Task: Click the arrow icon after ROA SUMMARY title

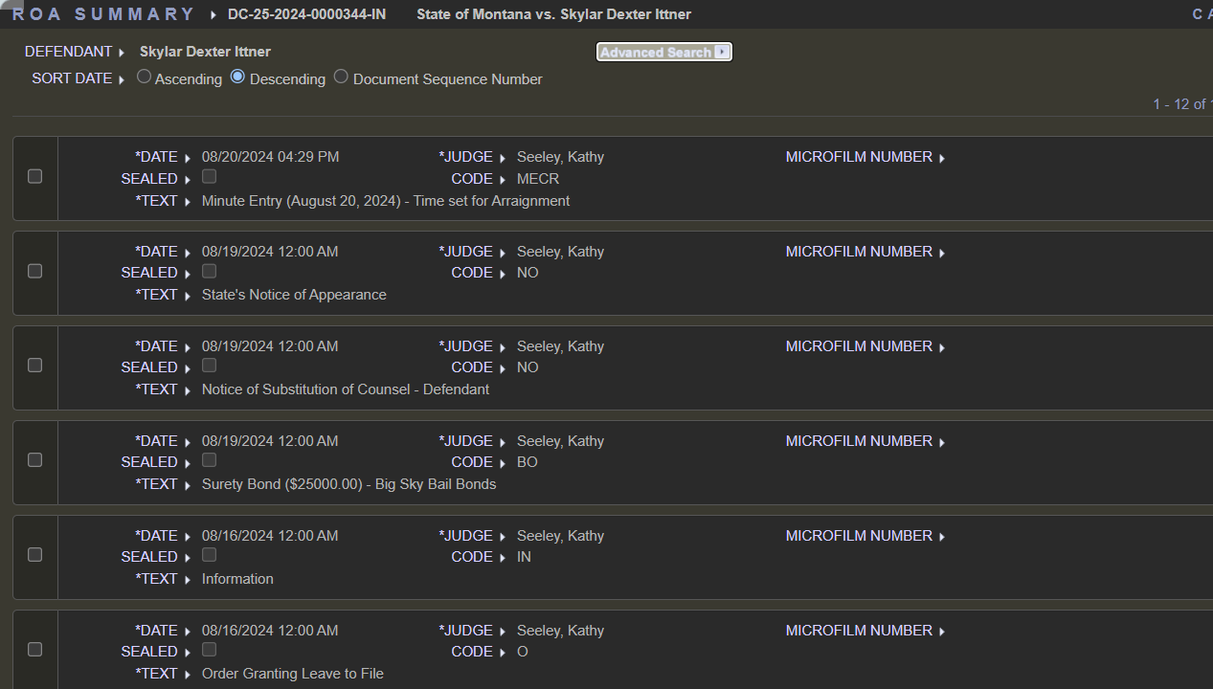Action: click(213, 15)
